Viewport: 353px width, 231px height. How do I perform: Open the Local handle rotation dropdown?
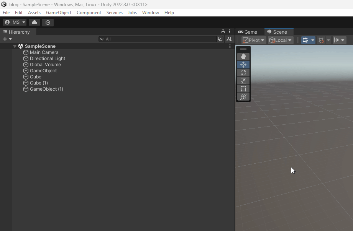280,40
